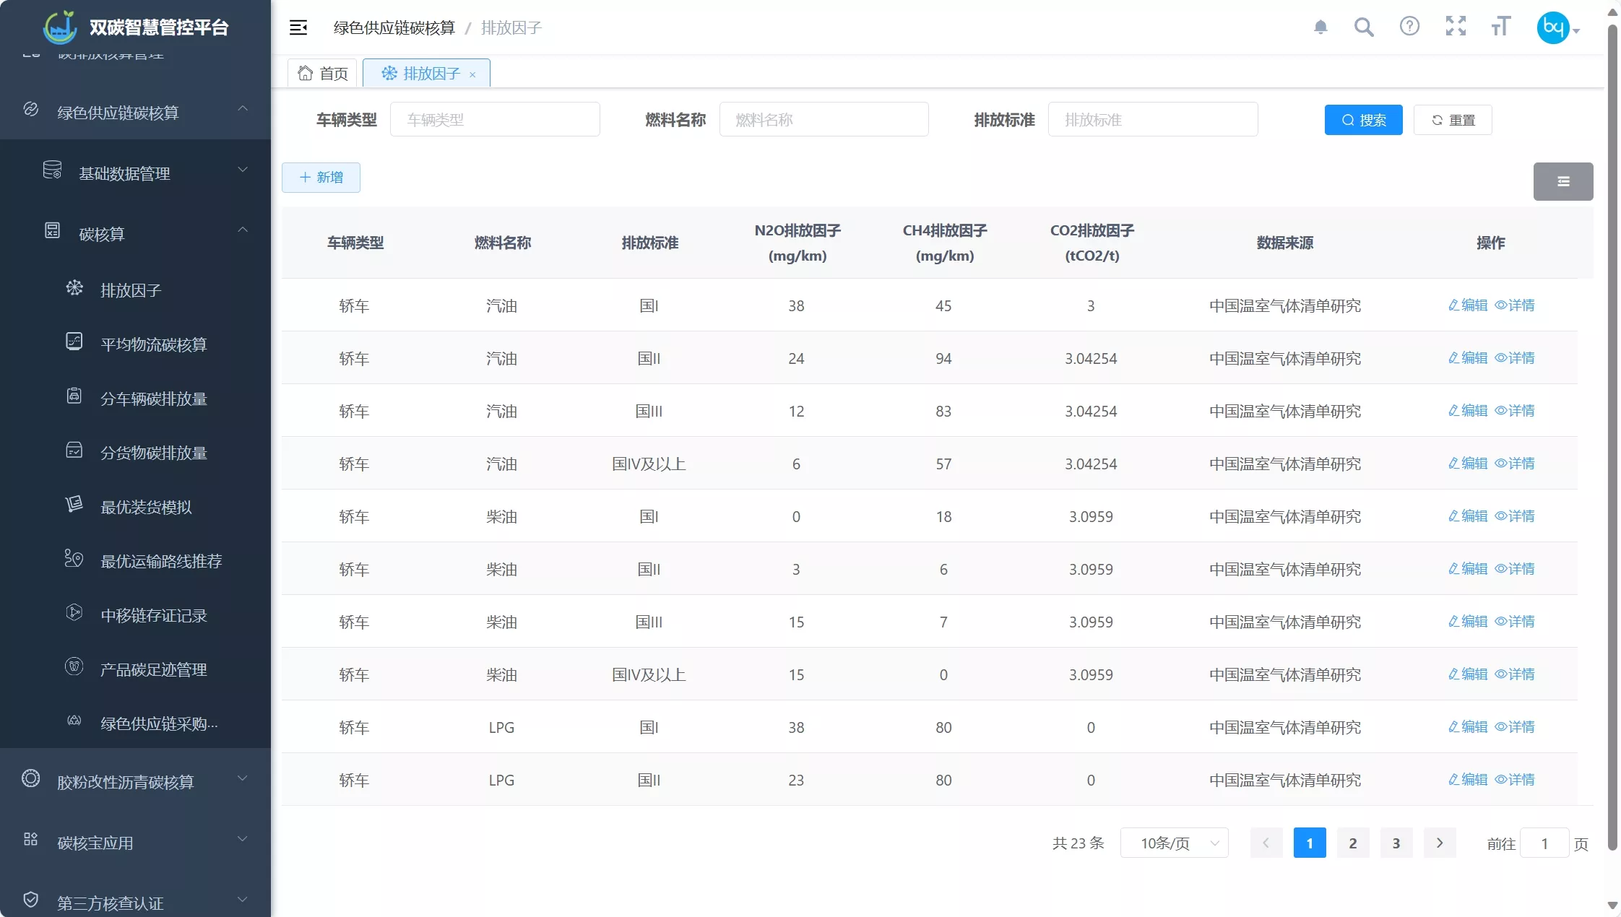Expand the 基础数据管理 submenu
The height and width of the screenshot is (917, 1621).
(136, 173)
